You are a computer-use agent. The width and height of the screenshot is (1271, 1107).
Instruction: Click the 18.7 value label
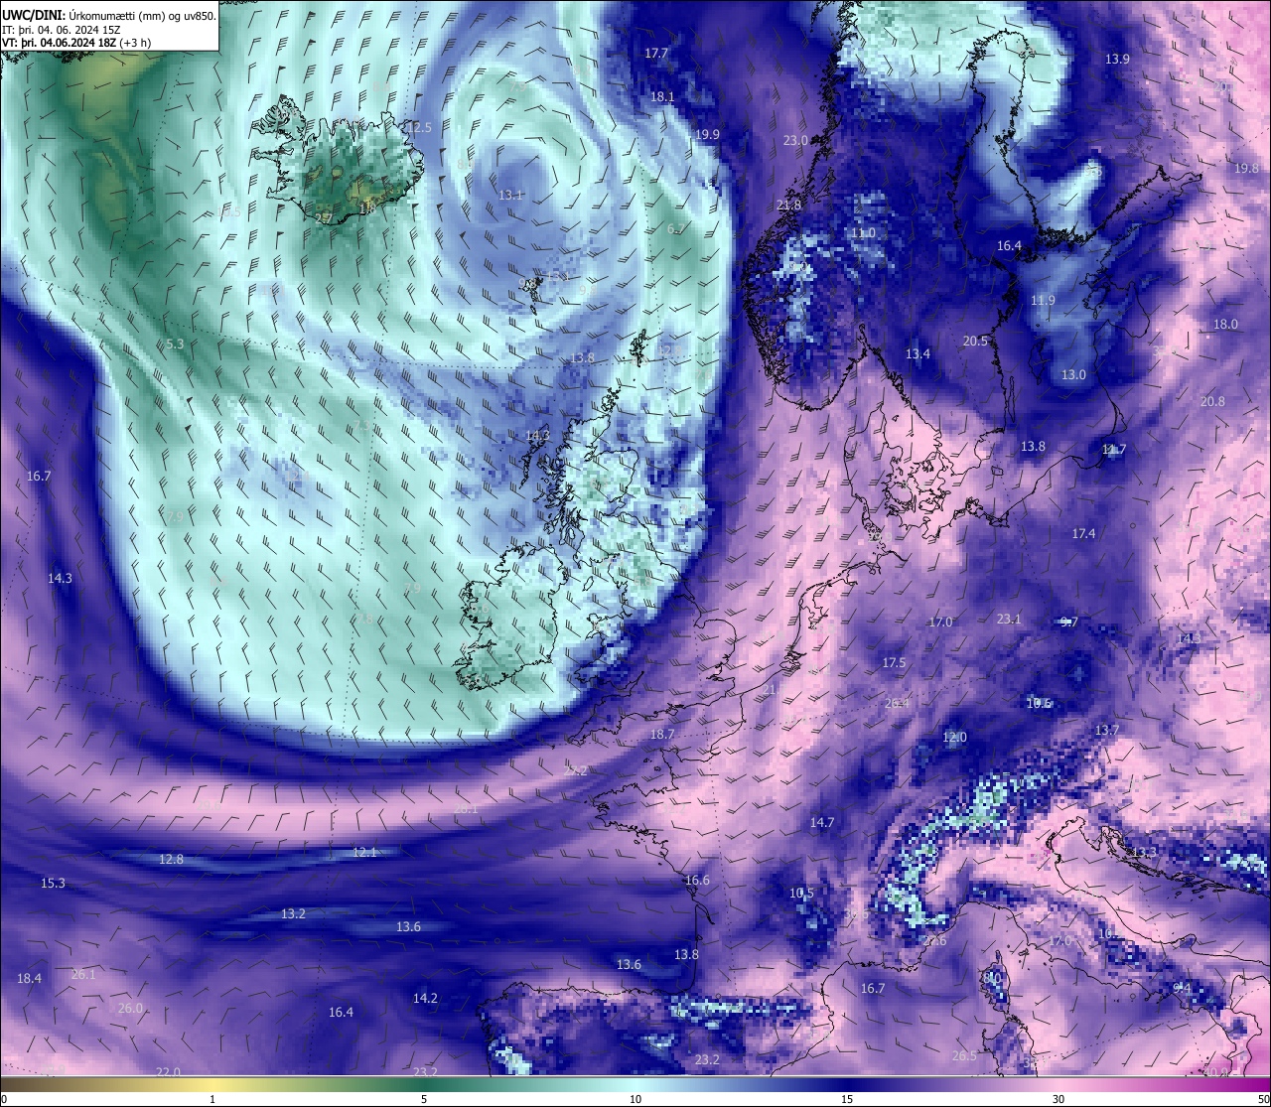[662, 735]
